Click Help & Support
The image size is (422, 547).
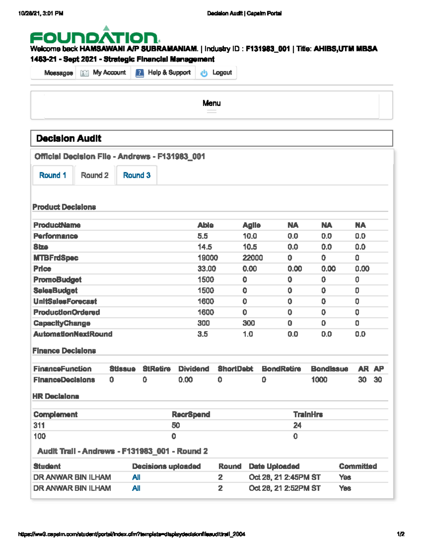pyautogui.click(x=170, y=73)
